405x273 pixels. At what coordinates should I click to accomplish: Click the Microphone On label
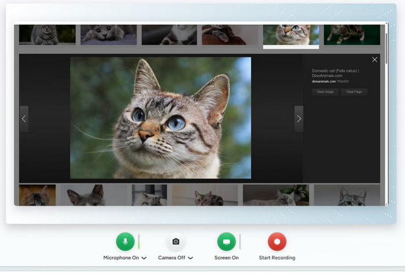(121, 258)
